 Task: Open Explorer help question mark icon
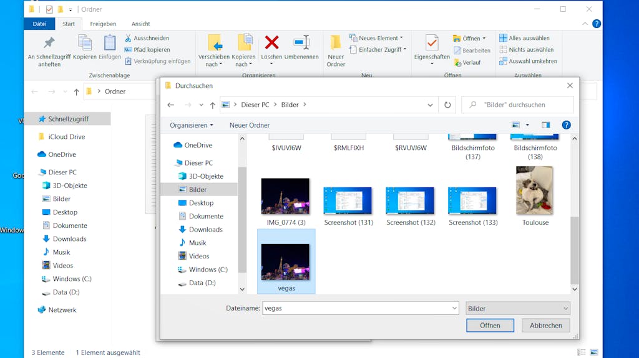click(x=597, y=24)
